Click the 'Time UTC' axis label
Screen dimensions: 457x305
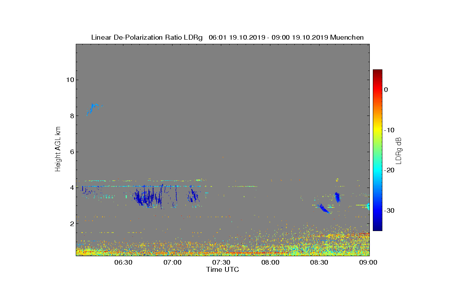tap(223, 270)
